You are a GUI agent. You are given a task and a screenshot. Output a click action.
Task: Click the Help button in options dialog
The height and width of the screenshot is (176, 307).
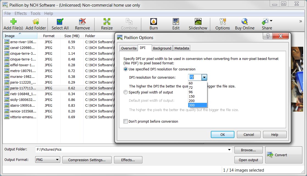275,135
